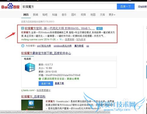This screenshot has width=147, height=114.
Task: Click the 大小: 15.9M text
Action: [x=45, y=68]
